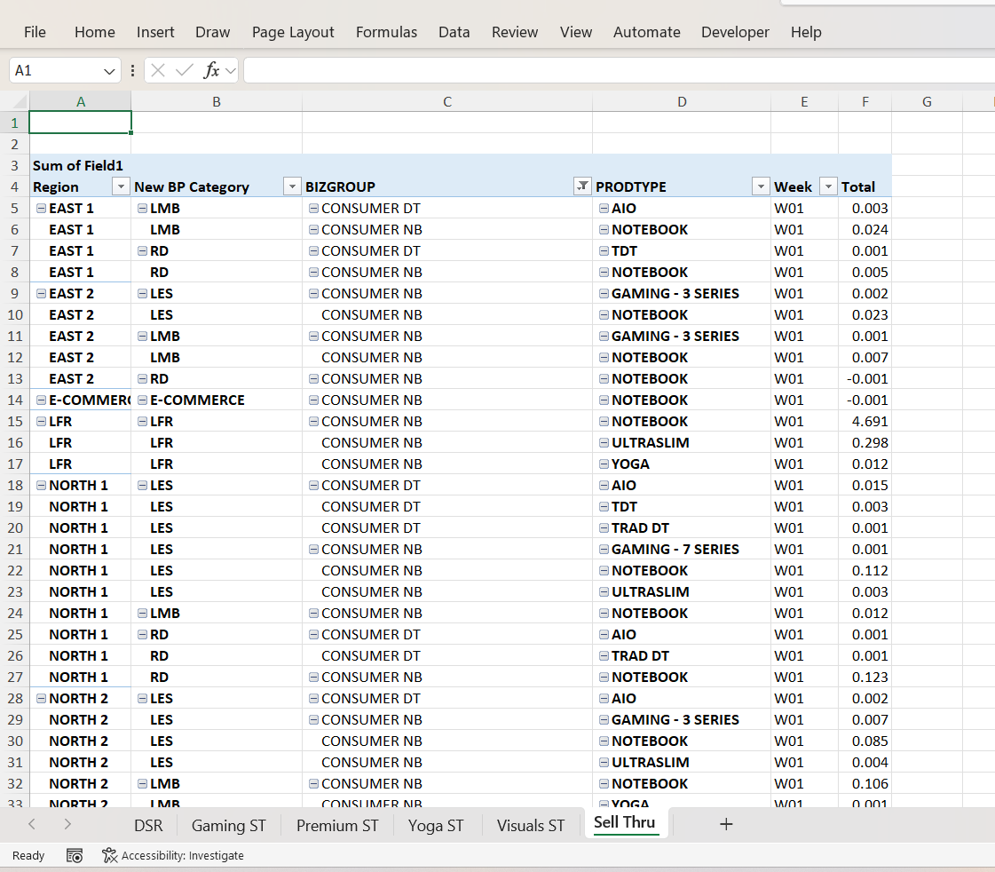The width and height of the screenshot is (995, 872).
Task: Switch to the Gaming ST sheet
Action: click(228, 825)
